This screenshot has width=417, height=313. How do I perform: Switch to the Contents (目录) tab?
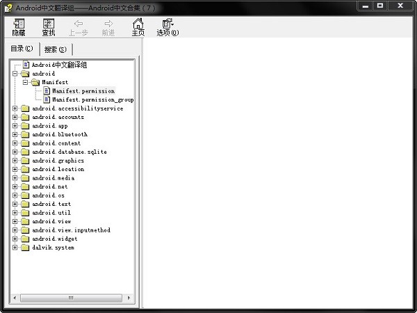pos(22,49)
